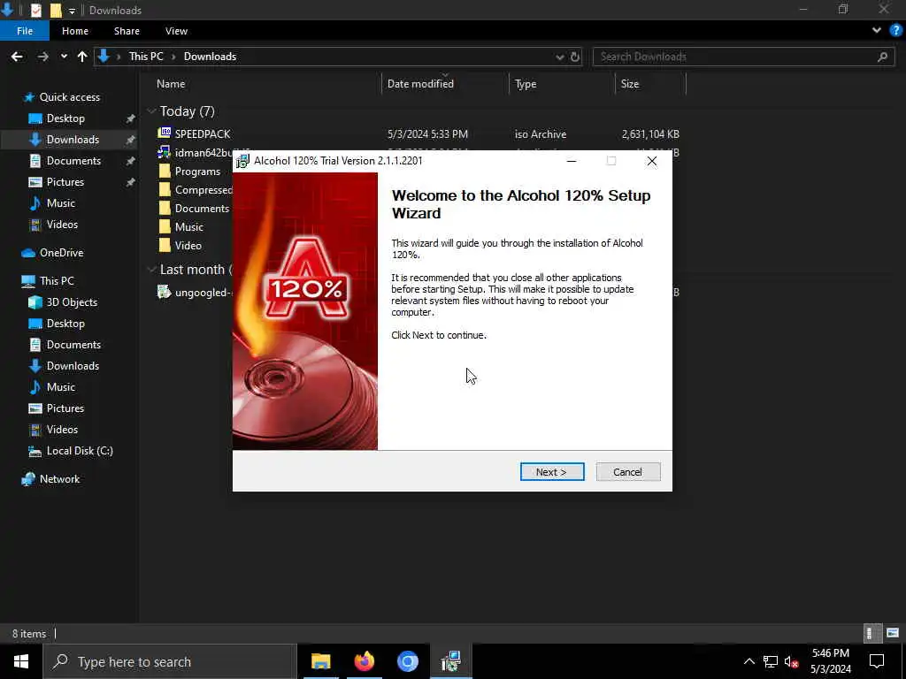
Task: Open pinned Documents under Quick access
Action: click(73, 161)
